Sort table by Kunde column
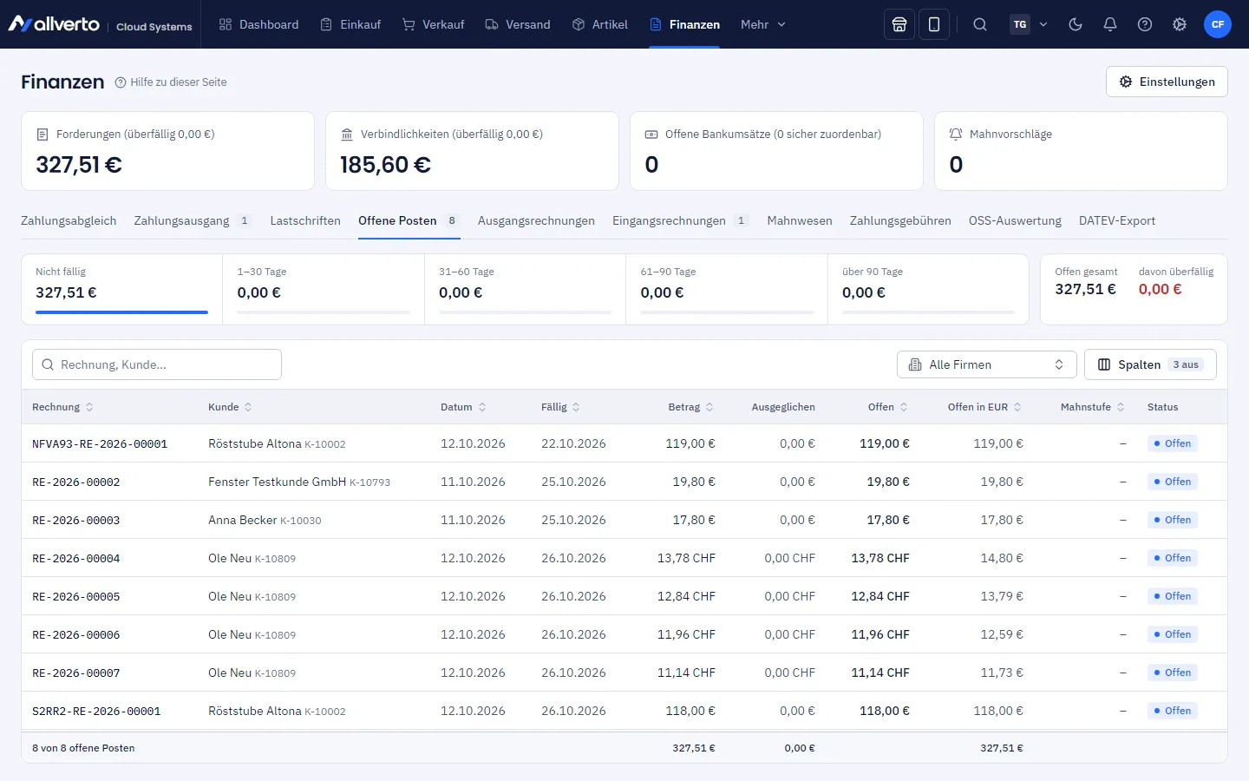 pos(230,407)
